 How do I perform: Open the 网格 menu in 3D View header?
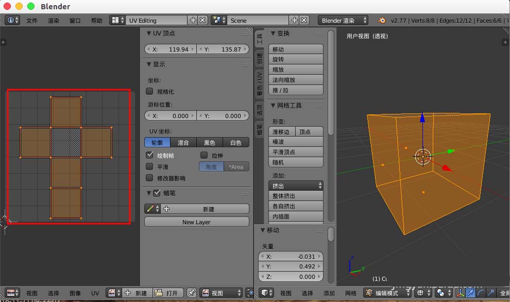(350, 293)
